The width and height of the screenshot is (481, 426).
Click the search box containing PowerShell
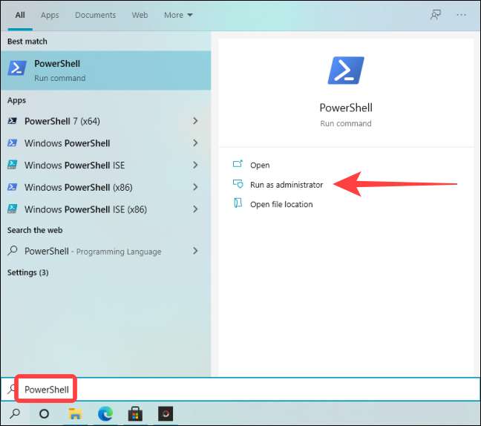(240, 390)
